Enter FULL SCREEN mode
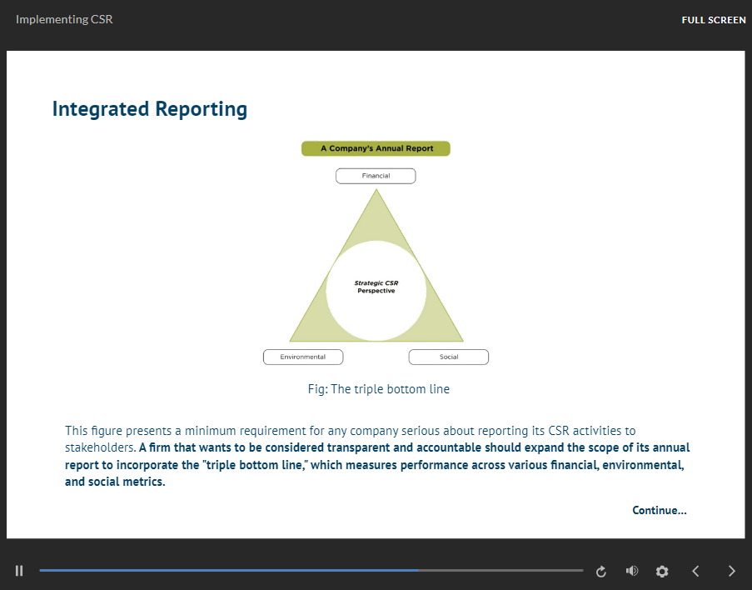The height and width of the screenshot is (590, 752). tap(714, 20)
